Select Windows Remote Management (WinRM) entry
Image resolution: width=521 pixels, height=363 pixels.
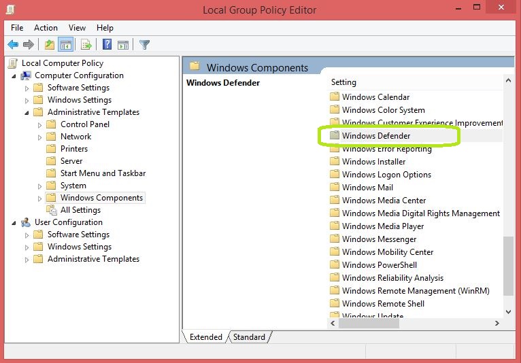(416, 290)
